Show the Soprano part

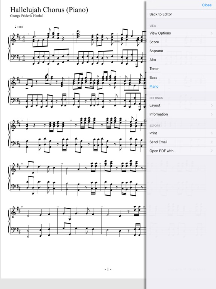click(x=181, y=51)
